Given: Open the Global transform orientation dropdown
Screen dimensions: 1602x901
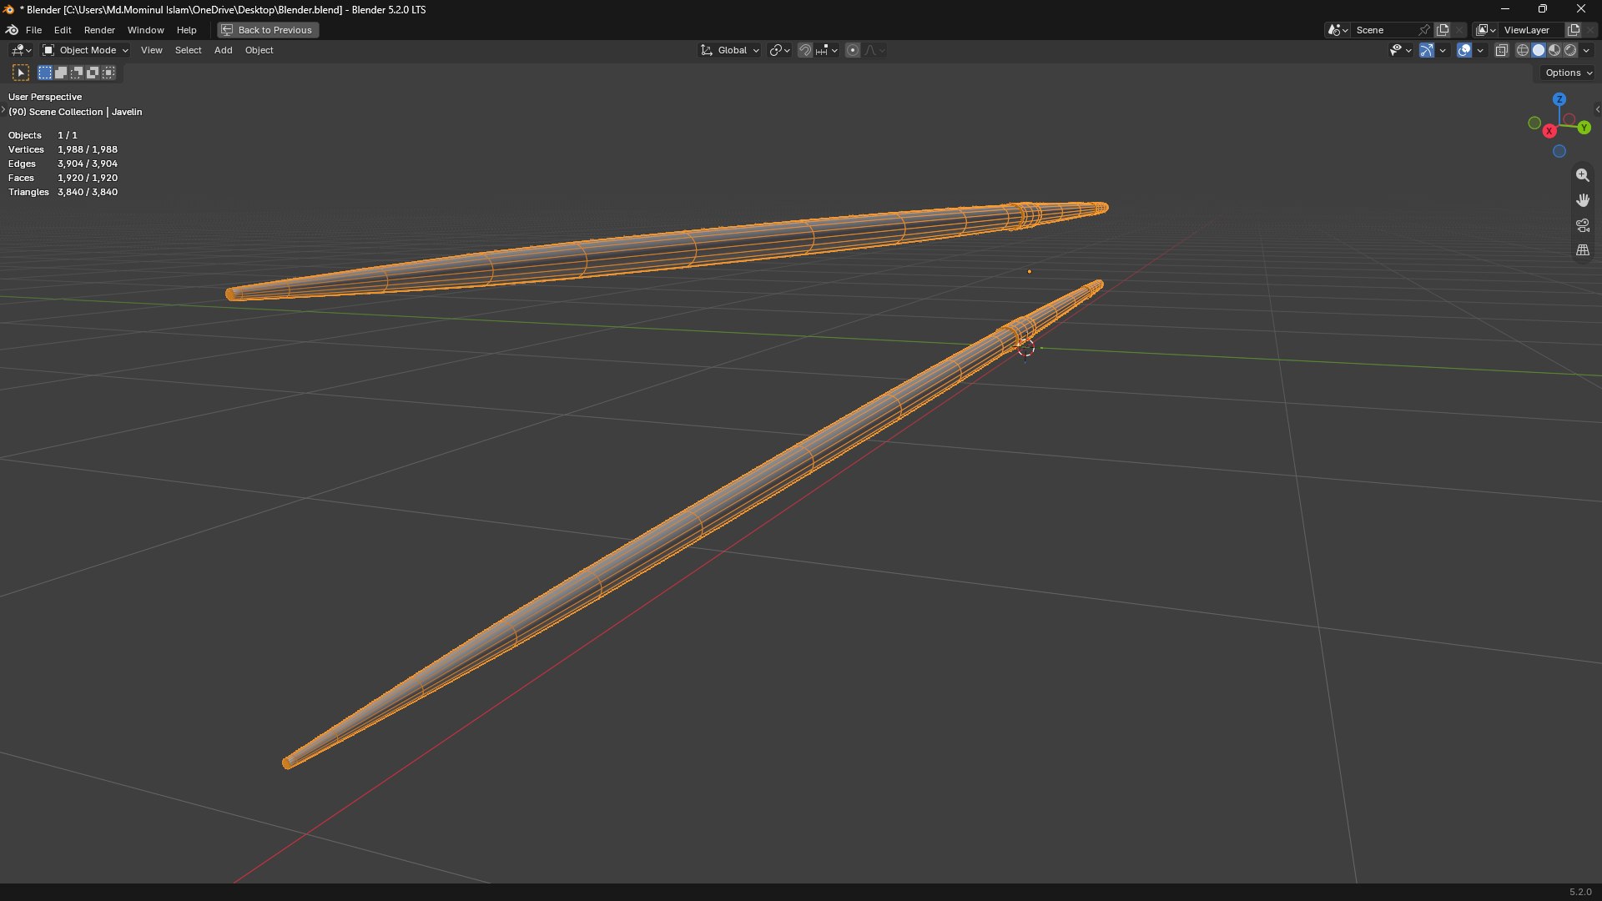Looking at the screenshot, I should pyautogui.click(x=730, y=50).
